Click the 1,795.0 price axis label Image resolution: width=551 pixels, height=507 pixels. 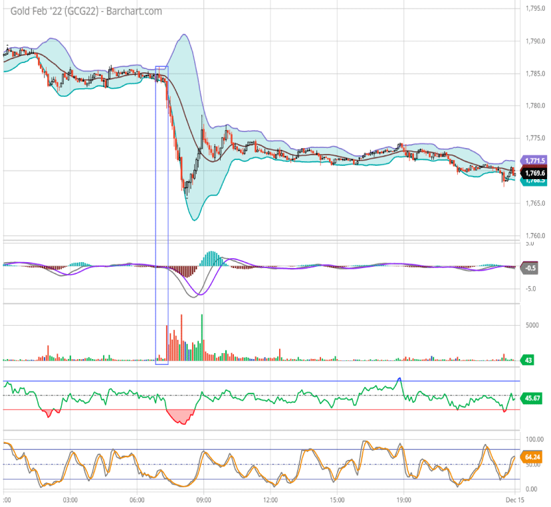535,9
